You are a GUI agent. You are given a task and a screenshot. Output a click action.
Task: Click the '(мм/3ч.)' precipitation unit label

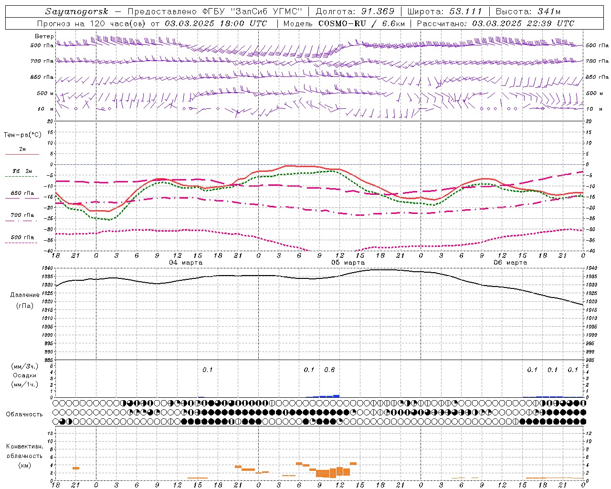[25, 366]
